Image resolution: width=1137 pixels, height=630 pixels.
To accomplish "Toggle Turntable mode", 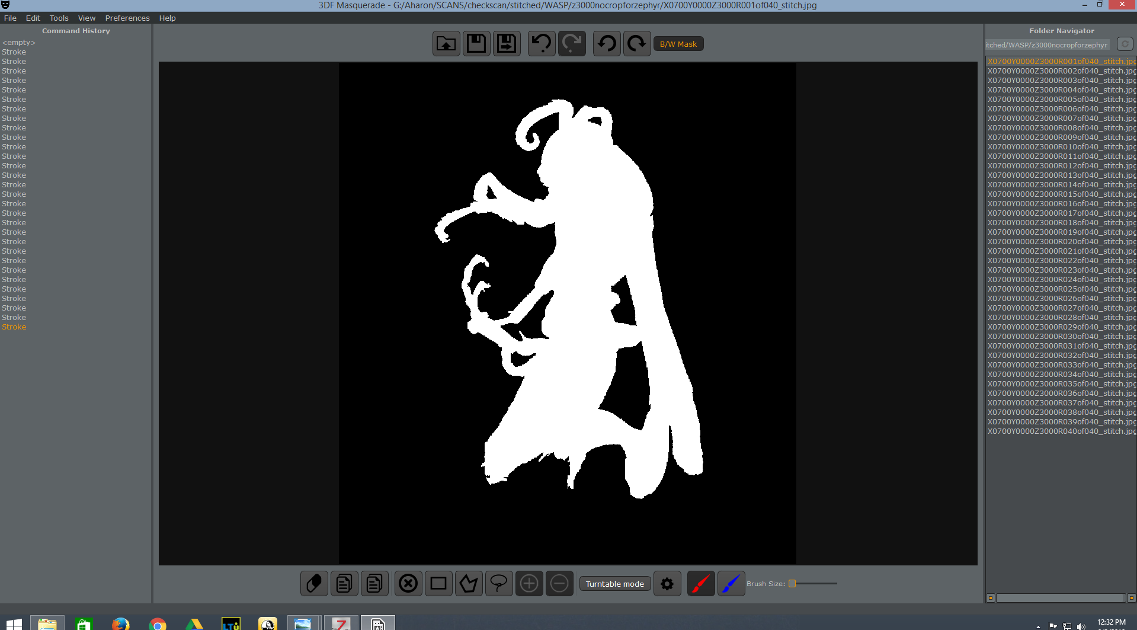I will (x=615, y=584).
